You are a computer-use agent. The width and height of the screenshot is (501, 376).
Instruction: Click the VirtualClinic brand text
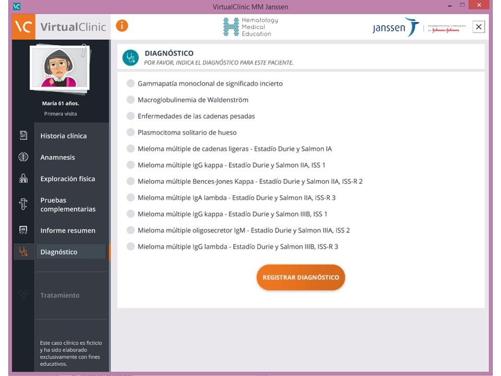73,27
